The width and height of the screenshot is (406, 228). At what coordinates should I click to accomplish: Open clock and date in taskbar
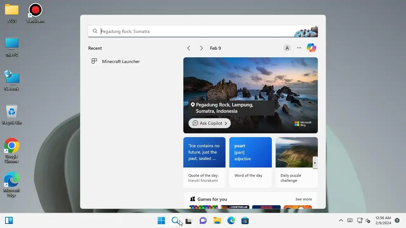(383, 220)
